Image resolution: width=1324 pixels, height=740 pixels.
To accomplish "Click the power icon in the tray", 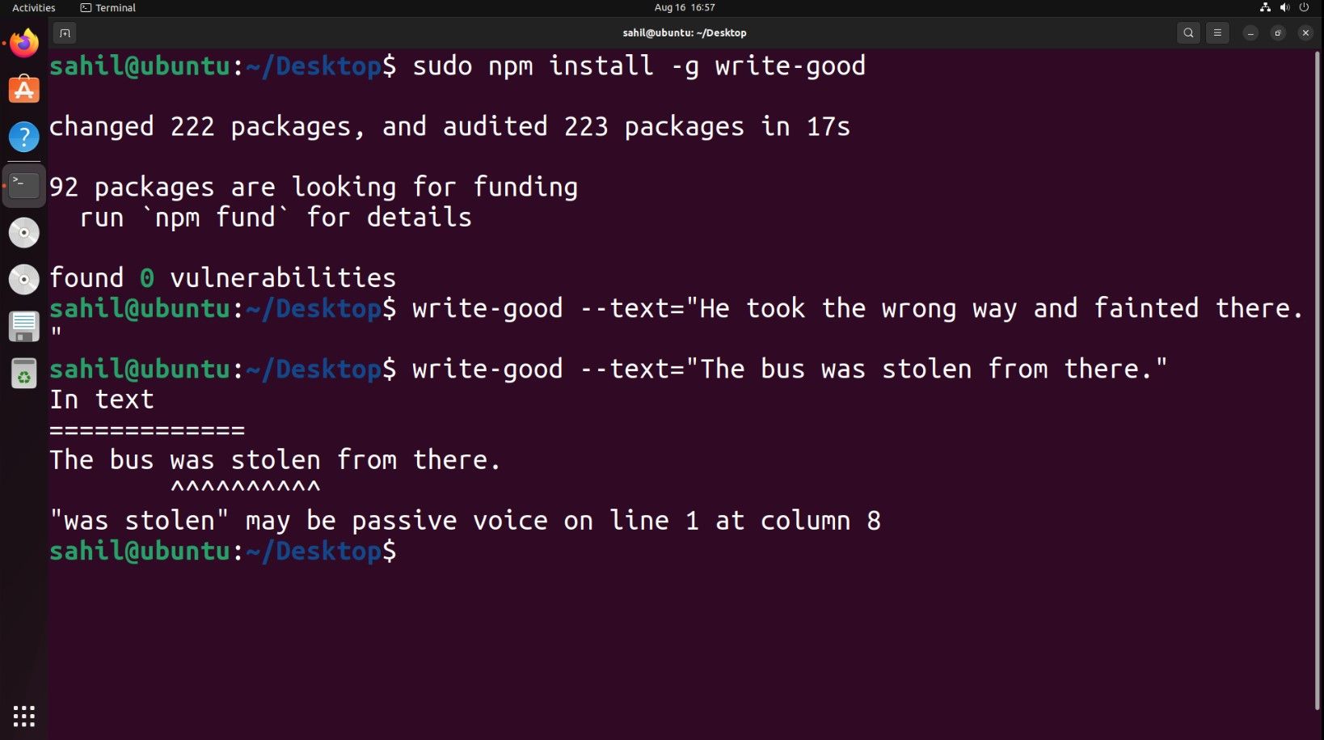I will point(1303,7).
